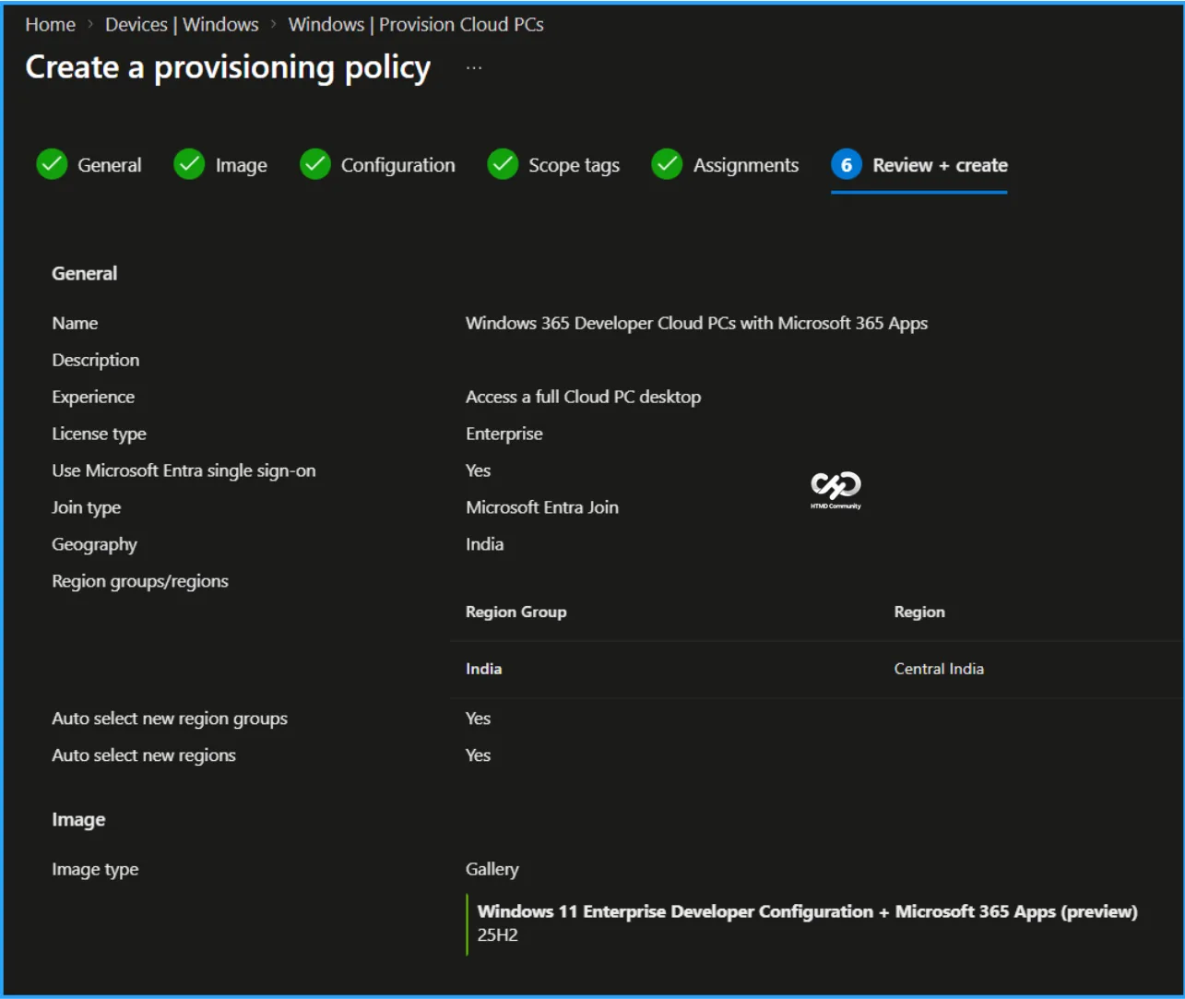
Task: Click the Experience label
Action: (93, 397)
